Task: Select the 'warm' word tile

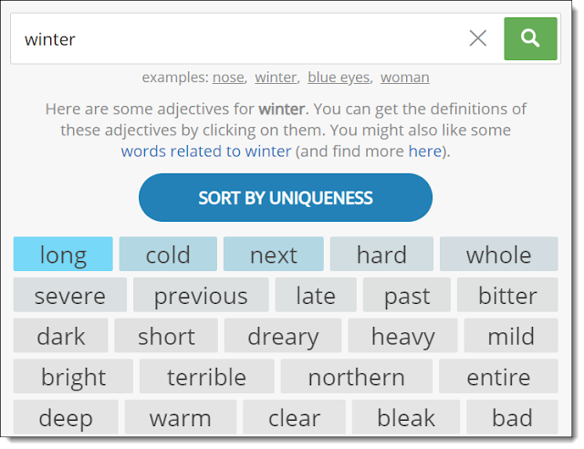Action: click(x=180, y=418)
